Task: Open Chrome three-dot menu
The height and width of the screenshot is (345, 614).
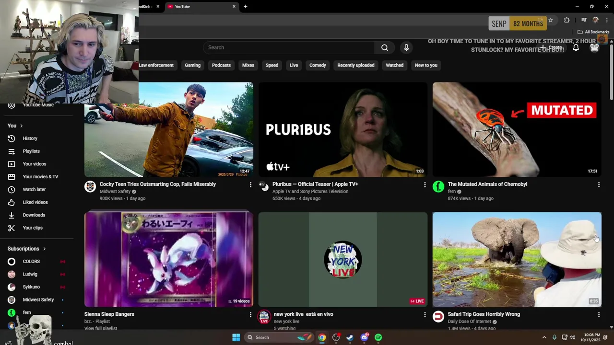Action: tap(607, 20)
